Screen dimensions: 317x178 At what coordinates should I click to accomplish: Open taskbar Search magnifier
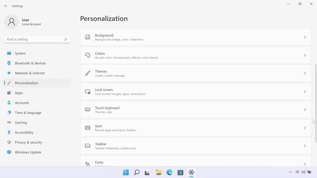point(137,173)
